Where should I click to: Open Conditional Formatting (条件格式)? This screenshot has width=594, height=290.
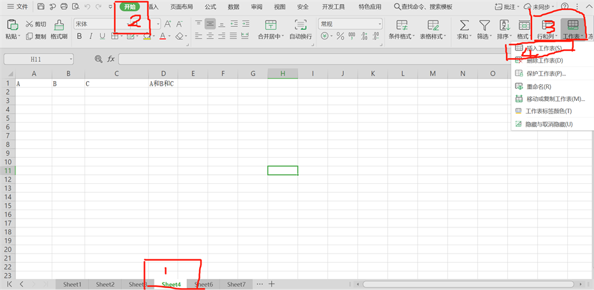pos(402,26)
